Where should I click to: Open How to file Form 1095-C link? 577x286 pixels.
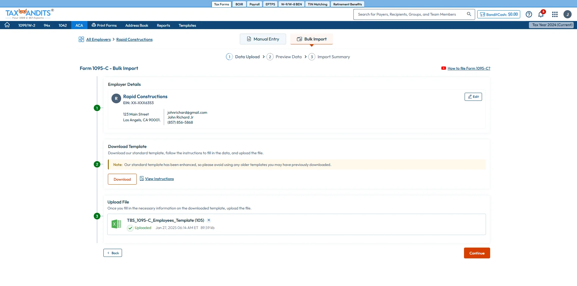(469, 68)
